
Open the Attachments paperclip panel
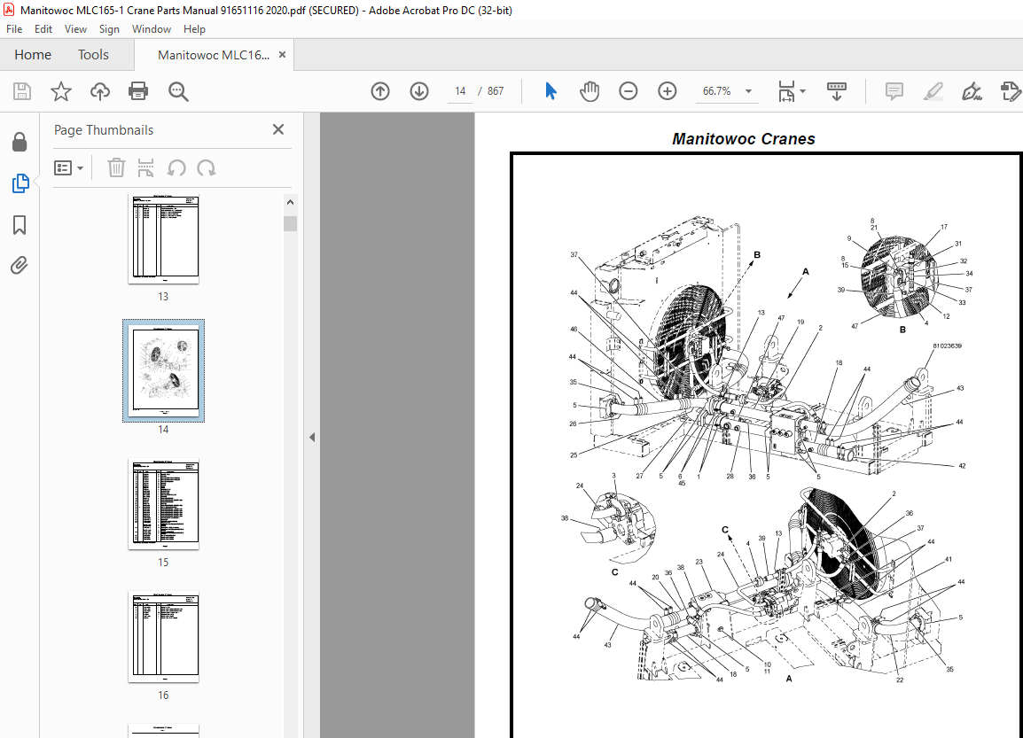[x=20, y=265]
